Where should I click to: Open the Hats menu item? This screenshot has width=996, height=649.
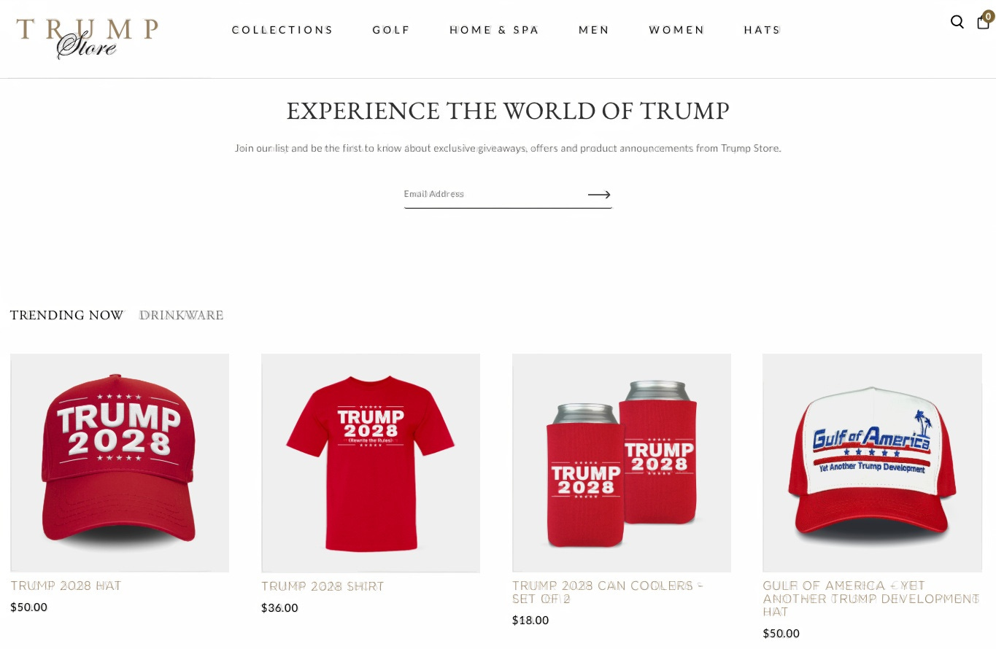763,30
